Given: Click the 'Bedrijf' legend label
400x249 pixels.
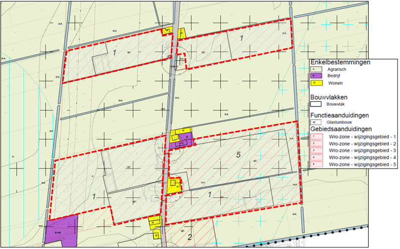Looking at the screenshot, I should (334, 76).
